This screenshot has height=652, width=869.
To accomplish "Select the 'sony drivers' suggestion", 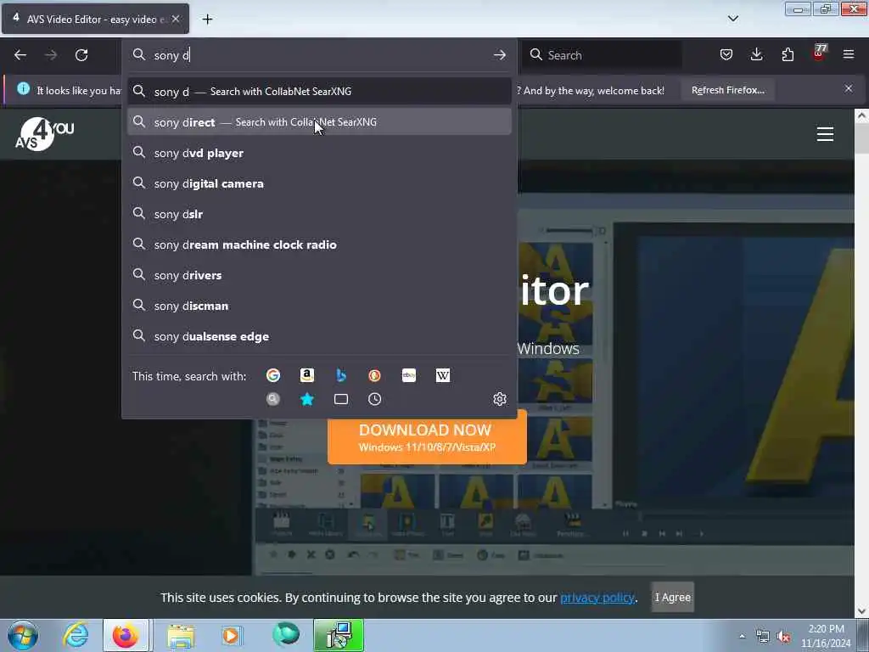I will click(x=319, y=275).
